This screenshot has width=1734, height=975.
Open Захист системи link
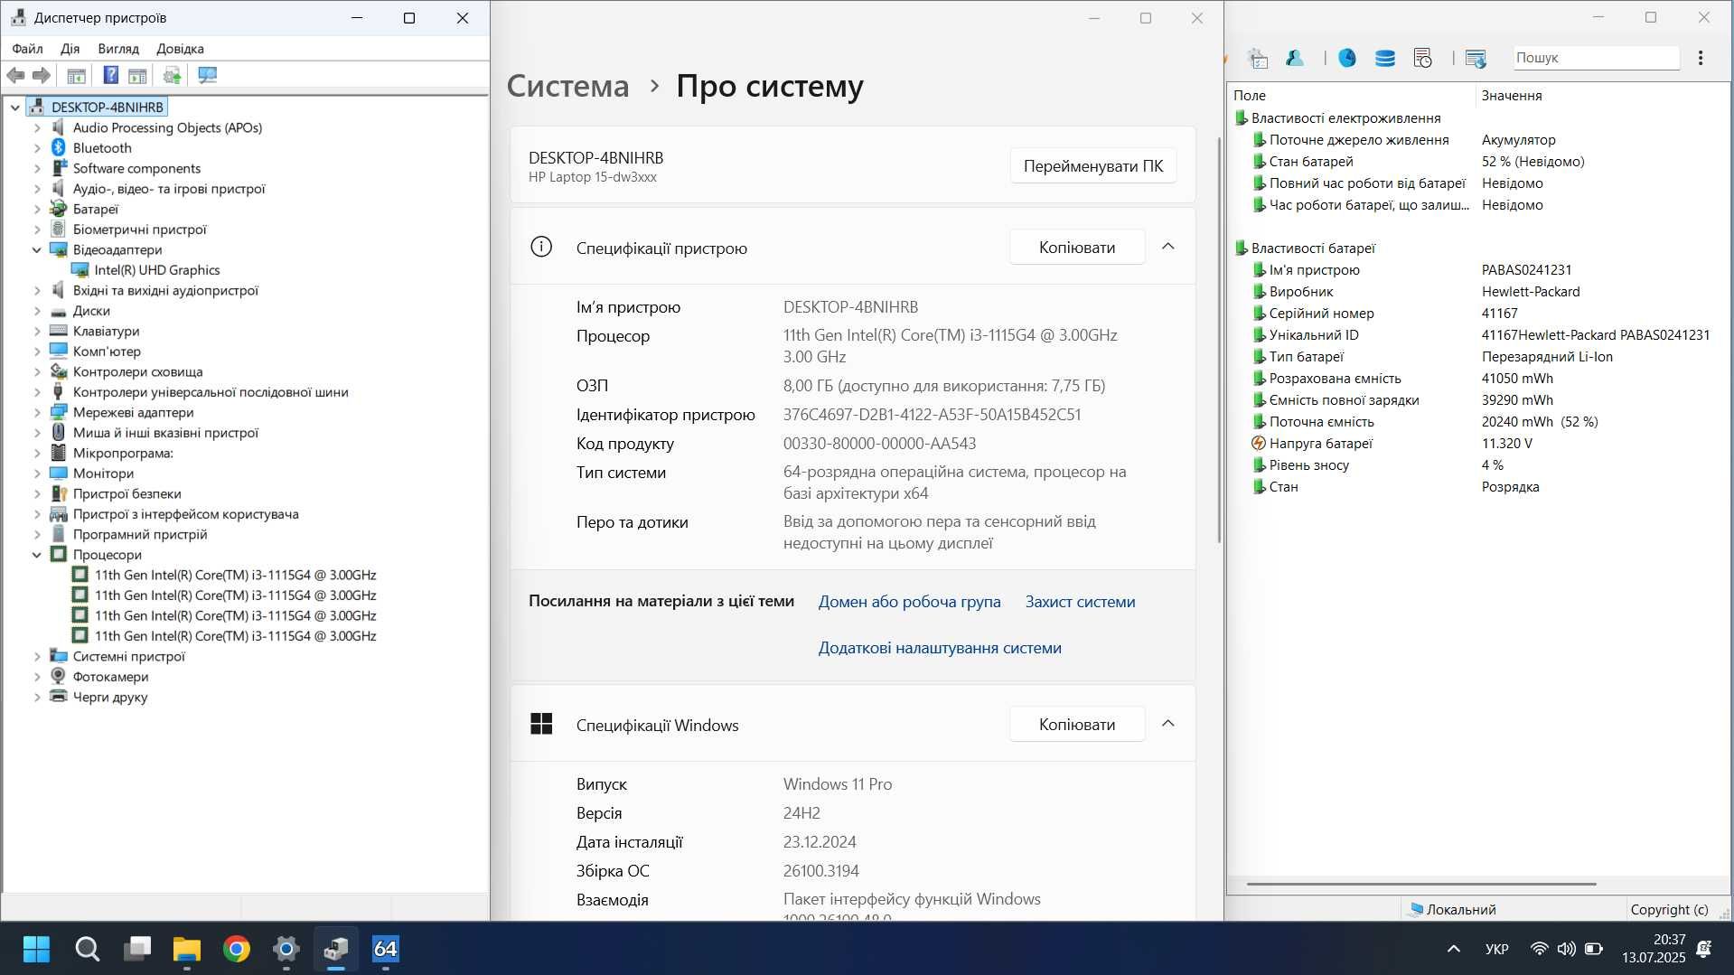(1080, 602)
